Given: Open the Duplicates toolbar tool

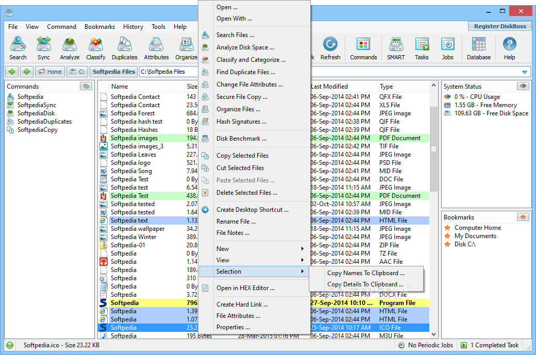Looking at the screenshot, I should click(124, 48).
